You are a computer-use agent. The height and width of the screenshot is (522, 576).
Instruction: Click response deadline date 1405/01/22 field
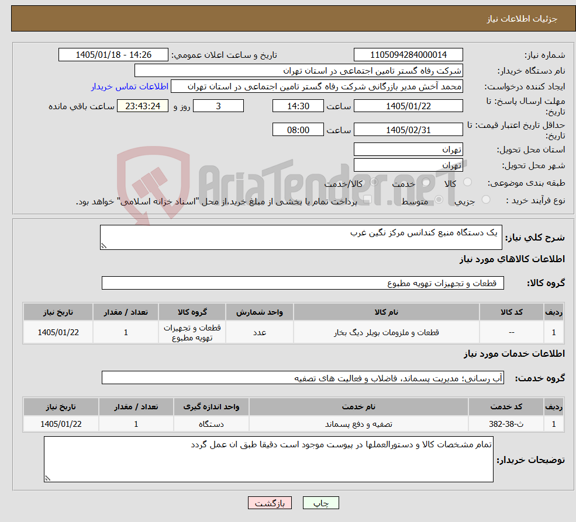click(408, 106)
